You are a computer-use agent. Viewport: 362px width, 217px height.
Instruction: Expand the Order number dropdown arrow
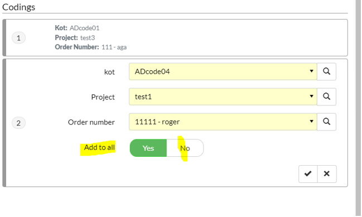coord(311,122)
